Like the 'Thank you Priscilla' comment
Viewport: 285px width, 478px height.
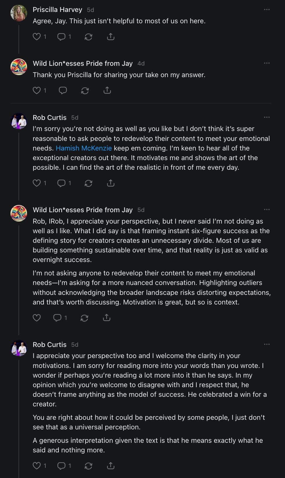coord(37,90)
